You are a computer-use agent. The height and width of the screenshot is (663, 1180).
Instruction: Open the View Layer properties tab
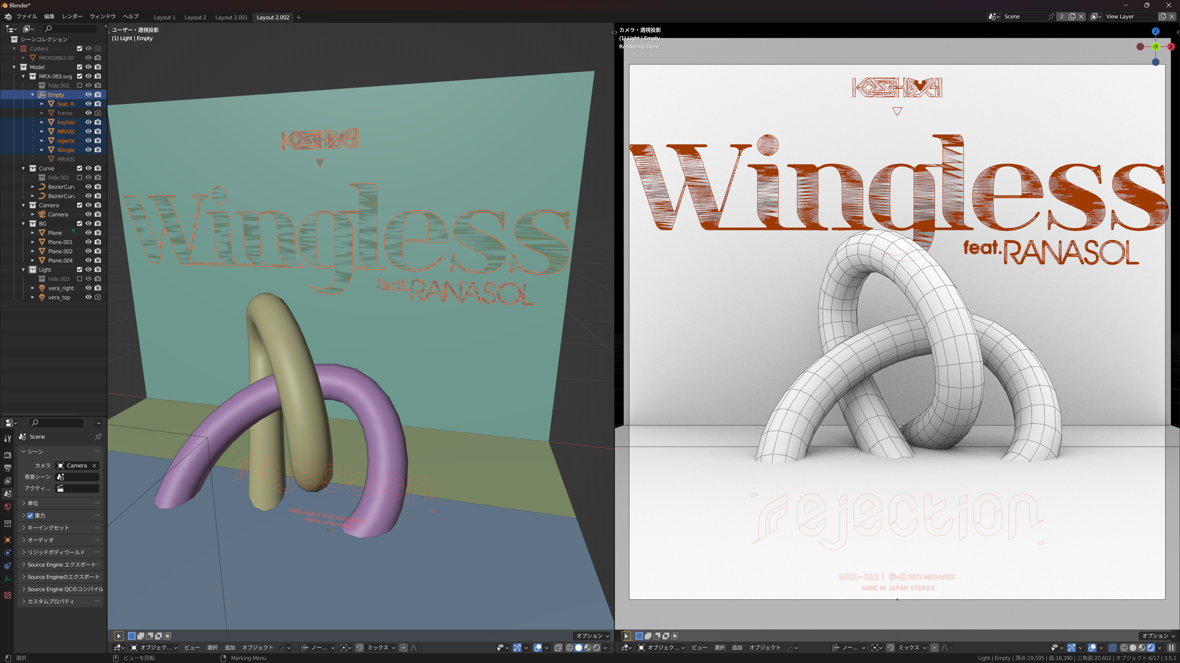(x=7, y=481)
